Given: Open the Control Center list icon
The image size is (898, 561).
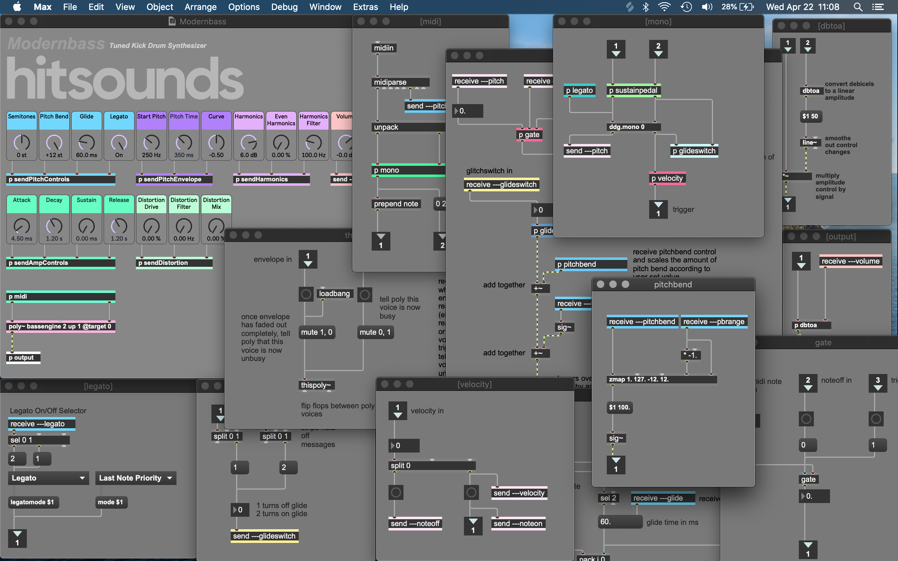Looking at the screenshot, I should pos(878,7).
